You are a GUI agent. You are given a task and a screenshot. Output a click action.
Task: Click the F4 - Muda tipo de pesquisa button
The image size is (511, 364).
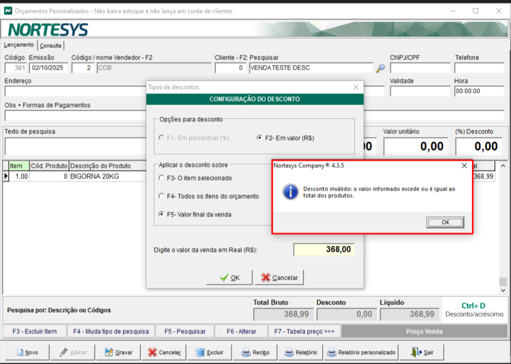point(111,332)
